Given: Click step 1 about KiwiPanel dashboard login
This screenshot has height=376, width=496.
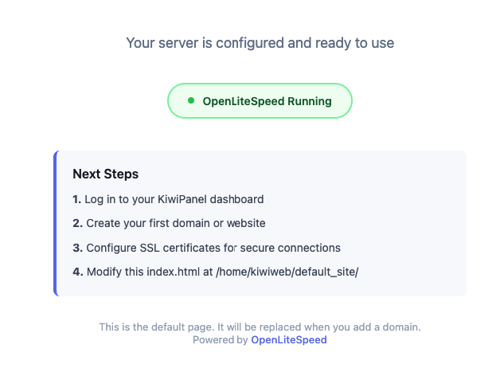Looking at the screenshot, I should coord(168,199).
